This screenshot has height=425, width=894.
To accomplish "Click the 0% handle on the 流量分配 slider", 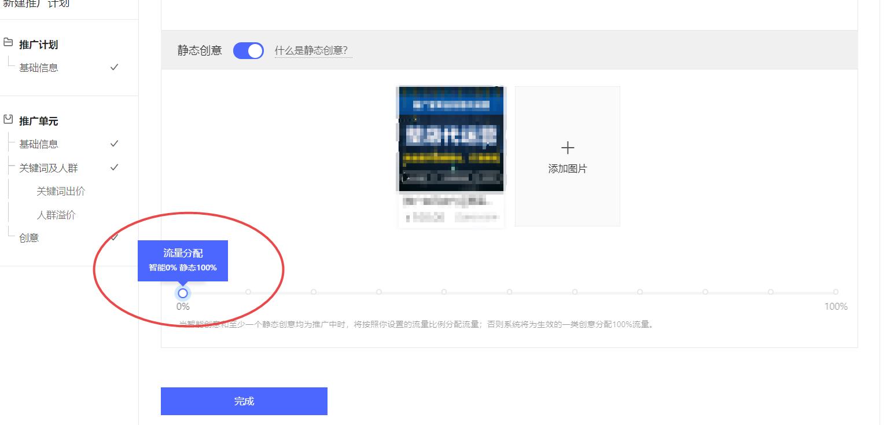I will (x=183, y=293).
